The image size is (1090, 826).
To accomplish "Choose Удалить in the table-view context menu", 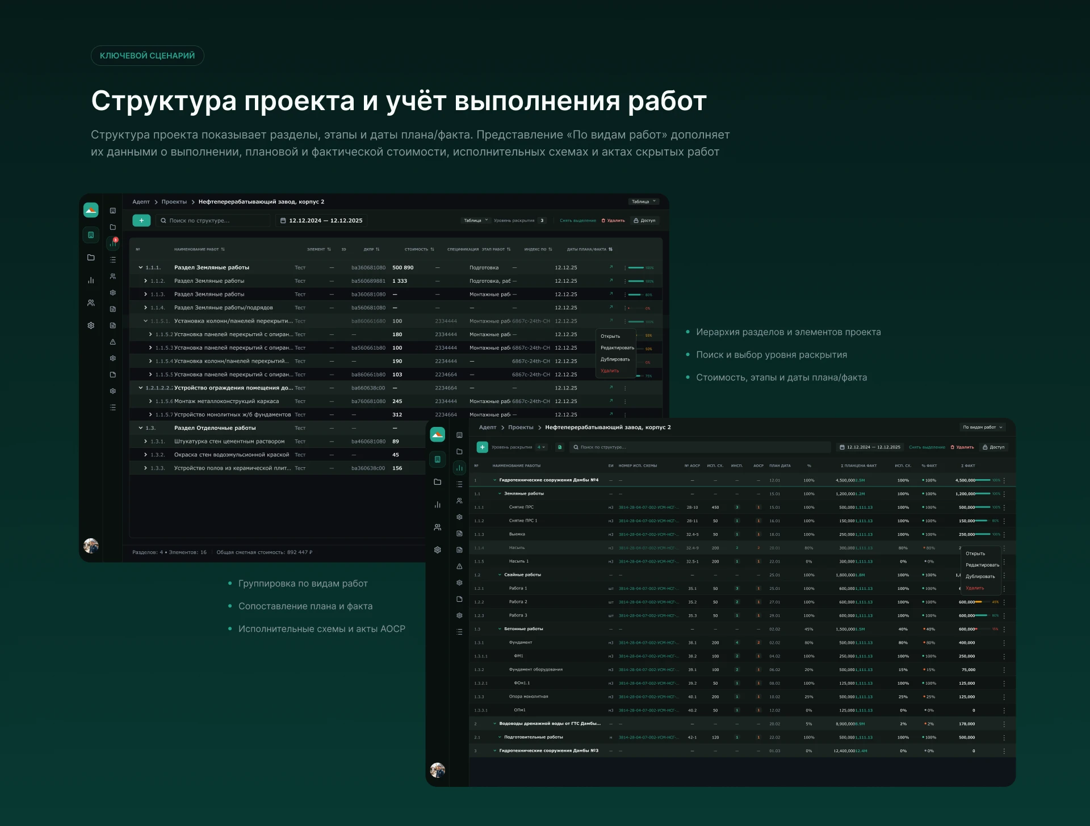I will (x=610, y=371).
